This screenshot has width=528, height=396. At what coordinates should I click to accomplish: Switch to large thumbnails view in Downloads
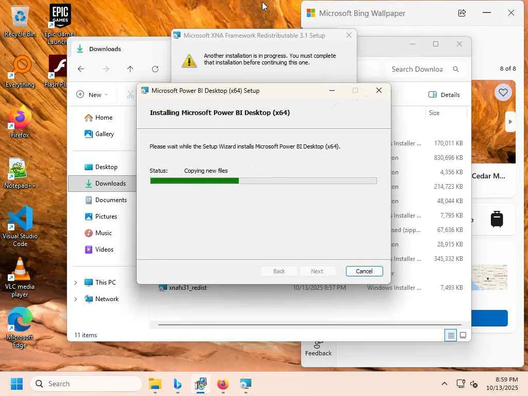(x=463, y=335)
